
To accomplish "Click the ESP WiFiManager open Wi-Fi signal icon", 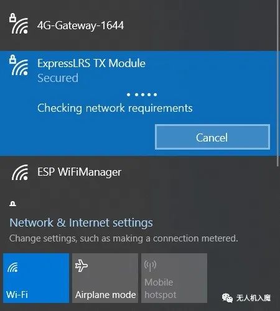I will tap(20, 173).
